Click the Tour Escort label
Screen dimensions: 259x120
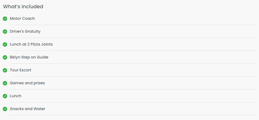pos(21,70)
